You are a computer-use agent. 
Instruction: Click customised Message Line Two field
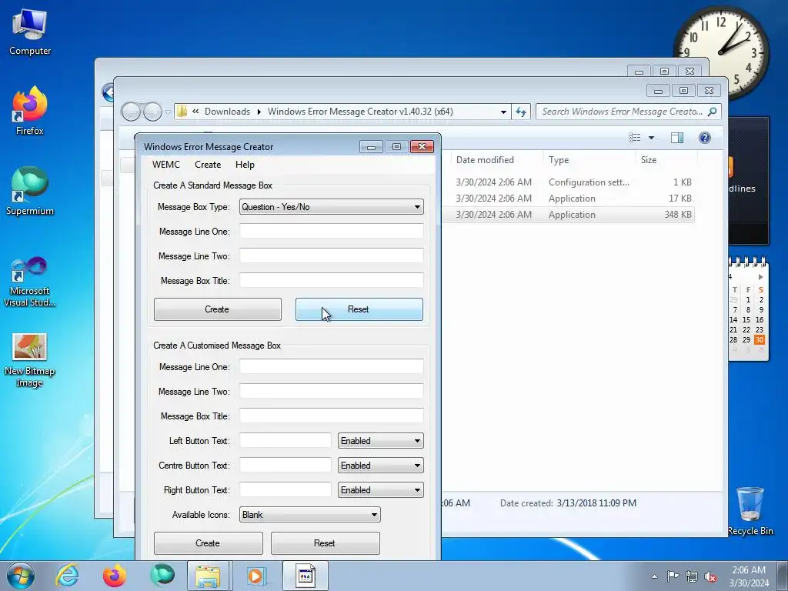tap(331, 392)
